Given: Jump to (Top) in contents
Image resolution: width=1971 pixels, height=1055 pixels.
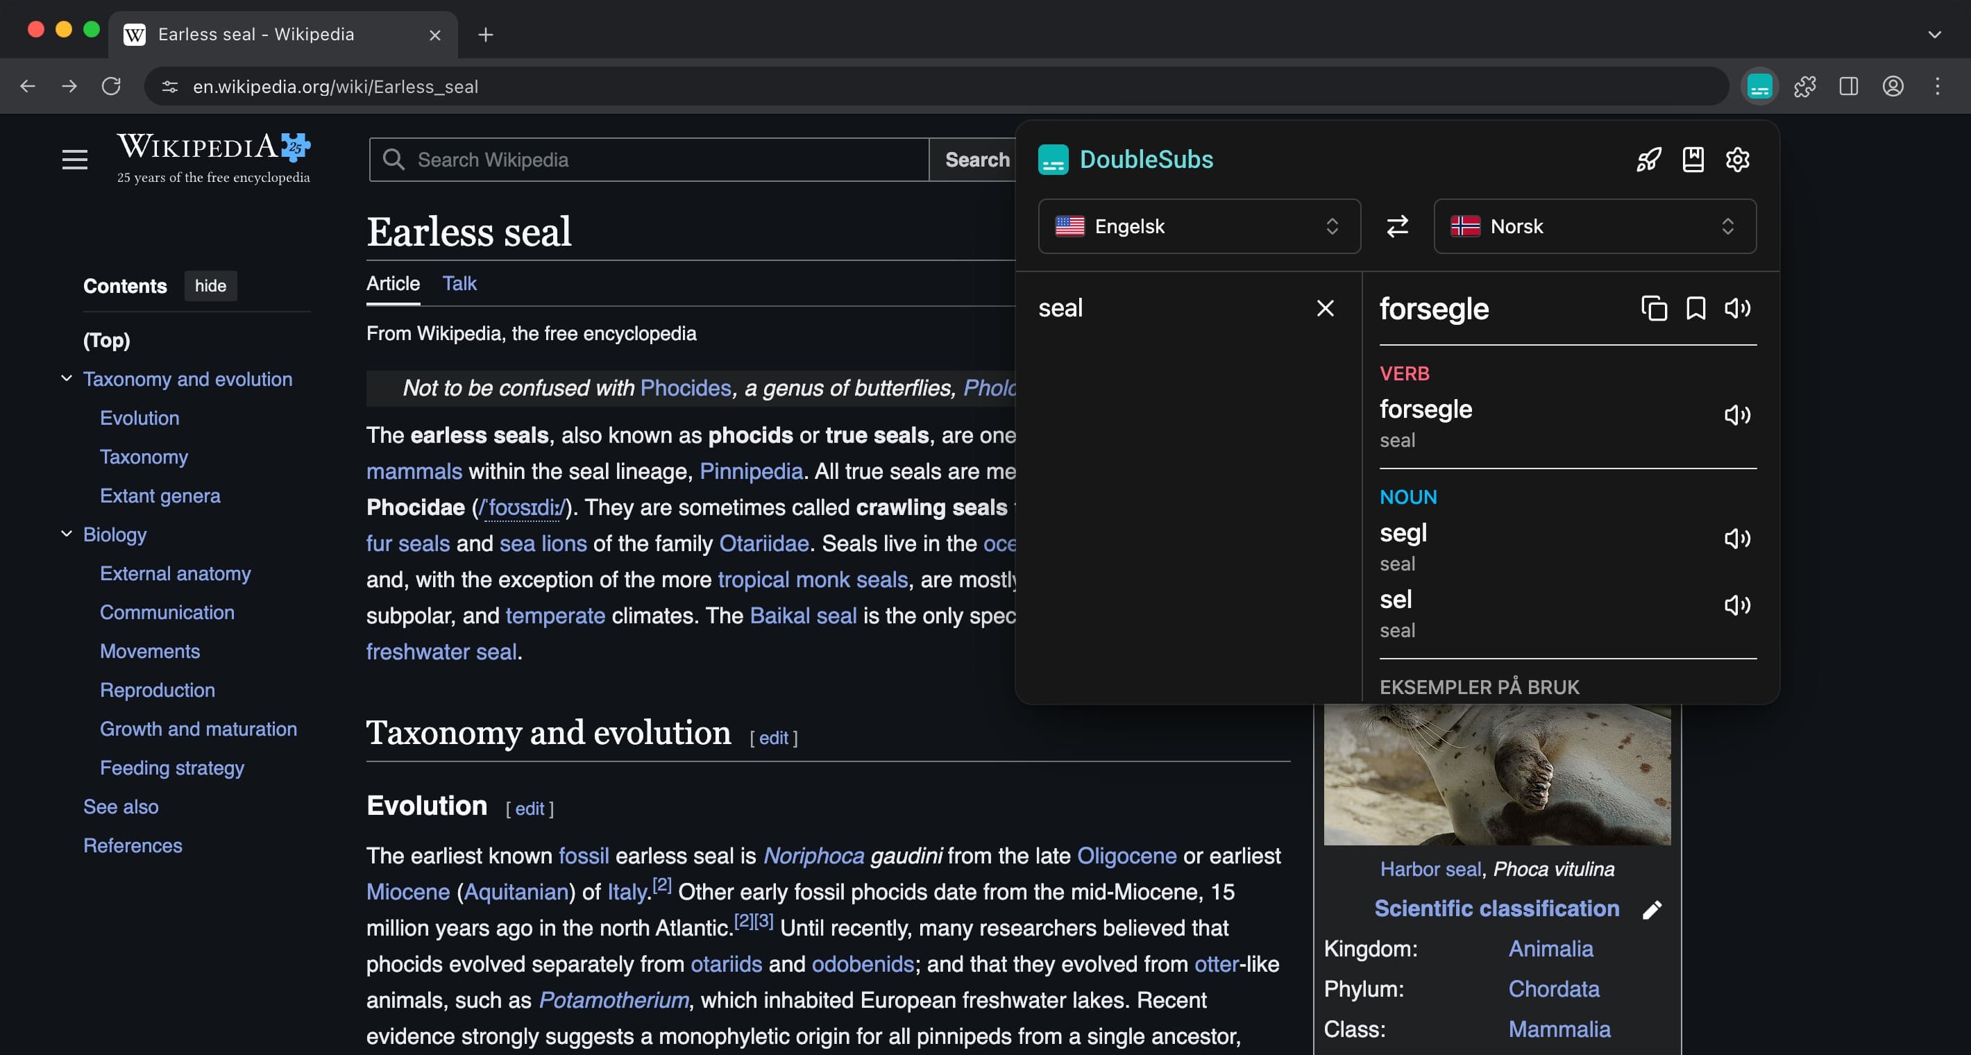Looking at the screenshot, I should 106,341.
